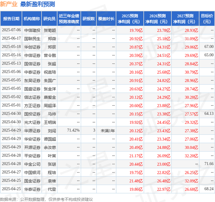Click the 2025预测净利润 column header
The width and height of the screenshot is (215, 202).
coord(130,19)
